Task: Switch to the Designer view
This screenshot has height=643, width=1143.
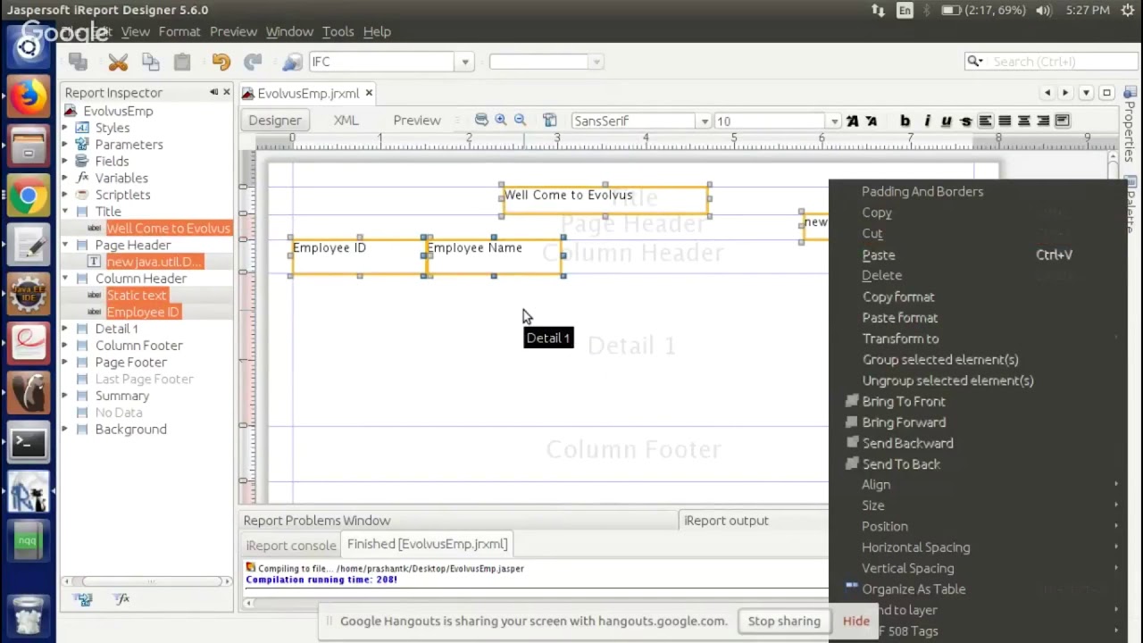Action: [275, 121]
